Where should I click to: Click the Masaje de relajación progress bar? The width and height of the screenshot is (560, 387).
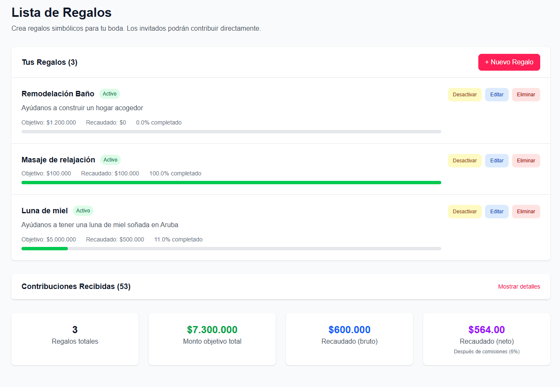click(231, 183)
